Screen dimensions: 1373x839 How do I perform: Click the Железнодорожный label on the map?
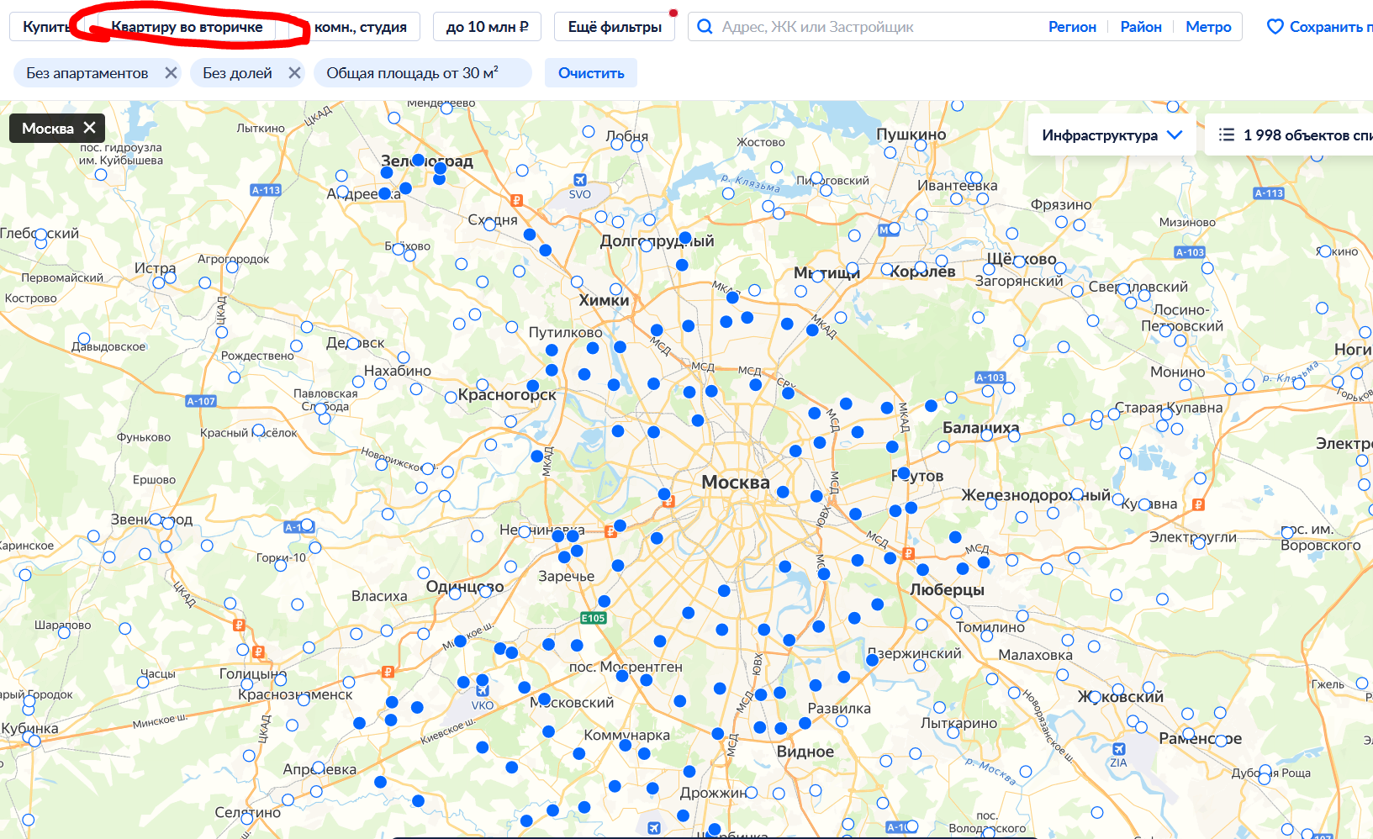click(1036, 495)
